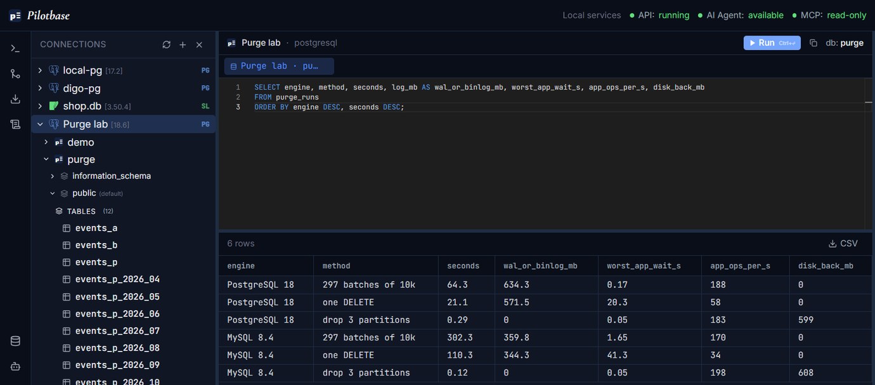This screenshot has height=385, width=875.
Task: Expand the information_schema node
Action: pyautogui.click(x=53, y=176)
